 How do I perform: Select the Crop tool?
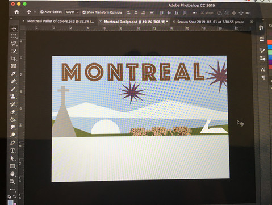tap(13, 58)
